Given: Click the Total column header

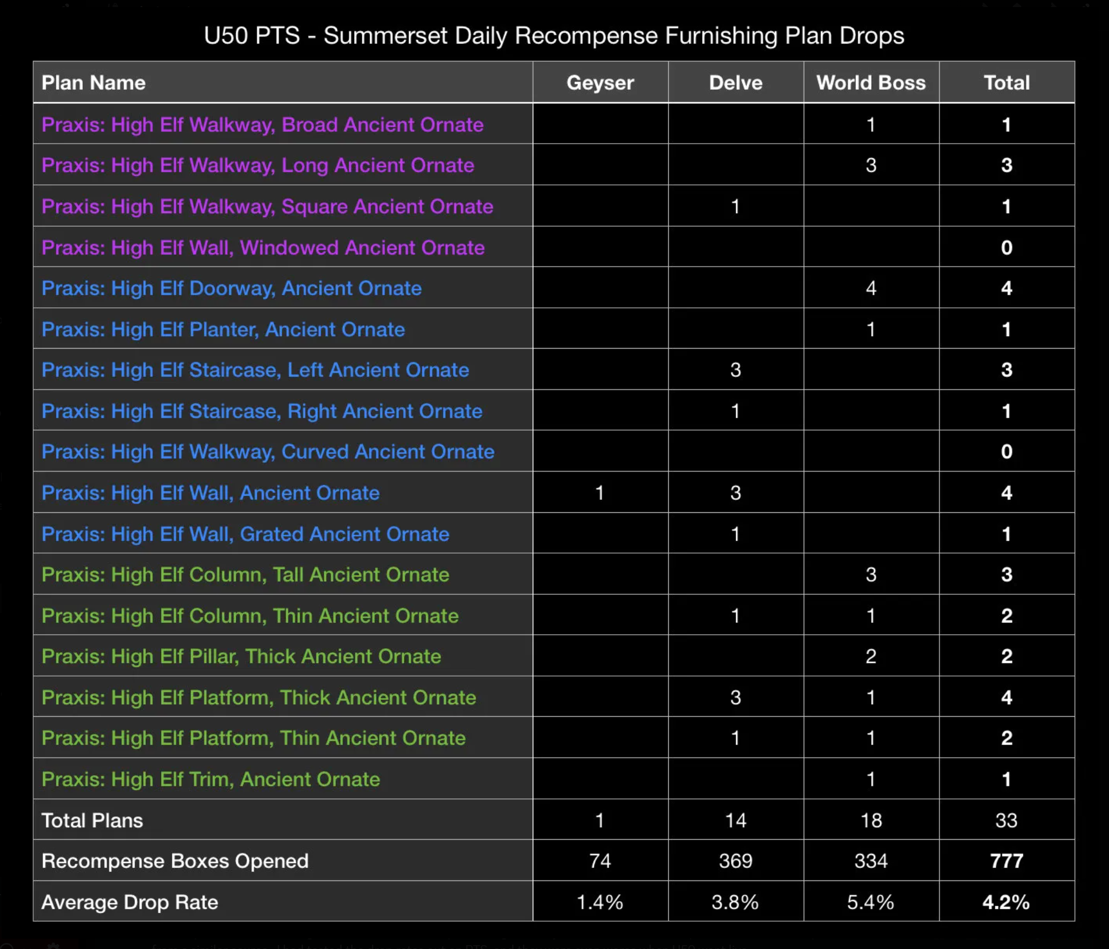Looking at the screenshot, I should coord(1006,83).
